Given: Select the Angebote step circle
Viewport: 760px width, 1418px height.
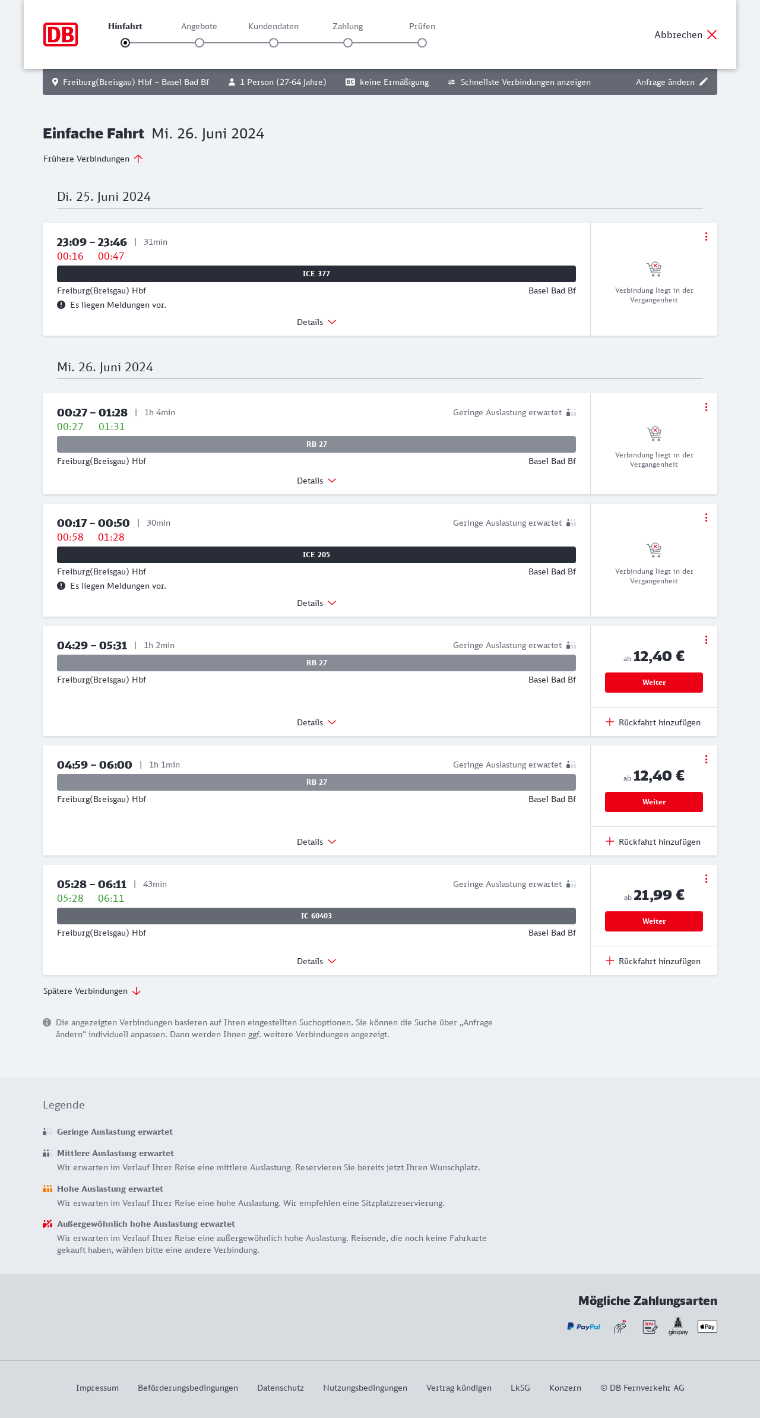Looking at the screenshot, I should pyautogui.click(x=199, y=43).
